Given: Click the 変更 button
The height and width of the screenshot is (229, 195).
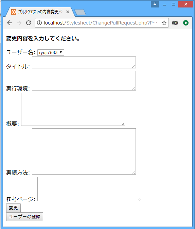Looking at the screenshot, I should click(x=13, y=208).
